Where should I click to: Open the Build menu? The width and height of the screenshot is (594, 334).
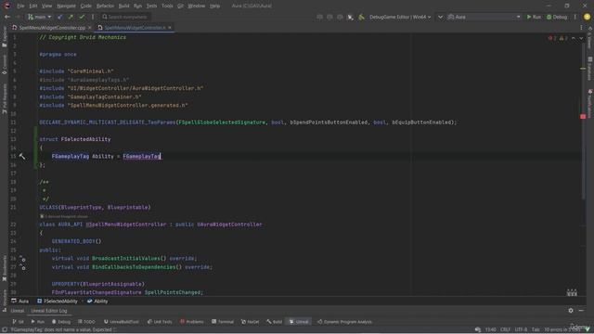[123, 6]
